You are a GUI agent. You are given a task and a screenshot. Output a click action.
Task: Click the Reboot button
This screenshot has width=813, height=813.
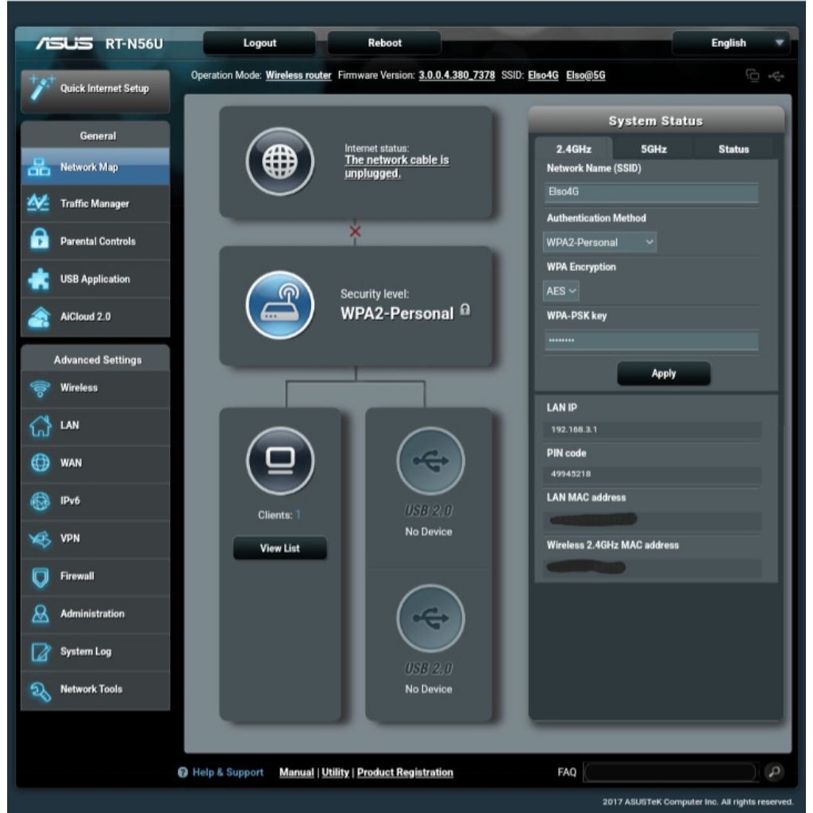(384, 43)
